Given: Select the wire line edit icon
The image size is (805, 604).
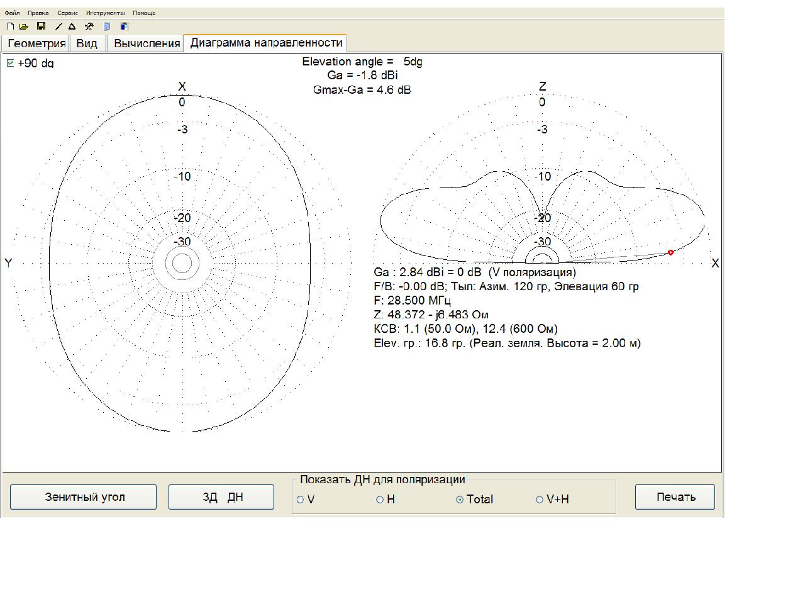Looking at the screenshot, I should (x=59, y=26).
